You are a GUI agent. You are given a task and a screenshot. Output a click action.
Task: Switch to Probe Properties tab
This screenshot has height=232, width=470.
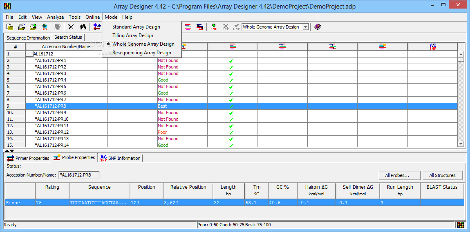tap(75, 157)
